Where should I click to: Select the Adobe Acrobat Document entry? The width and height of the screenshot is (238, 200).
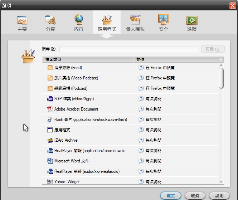[x=76, y=109]
